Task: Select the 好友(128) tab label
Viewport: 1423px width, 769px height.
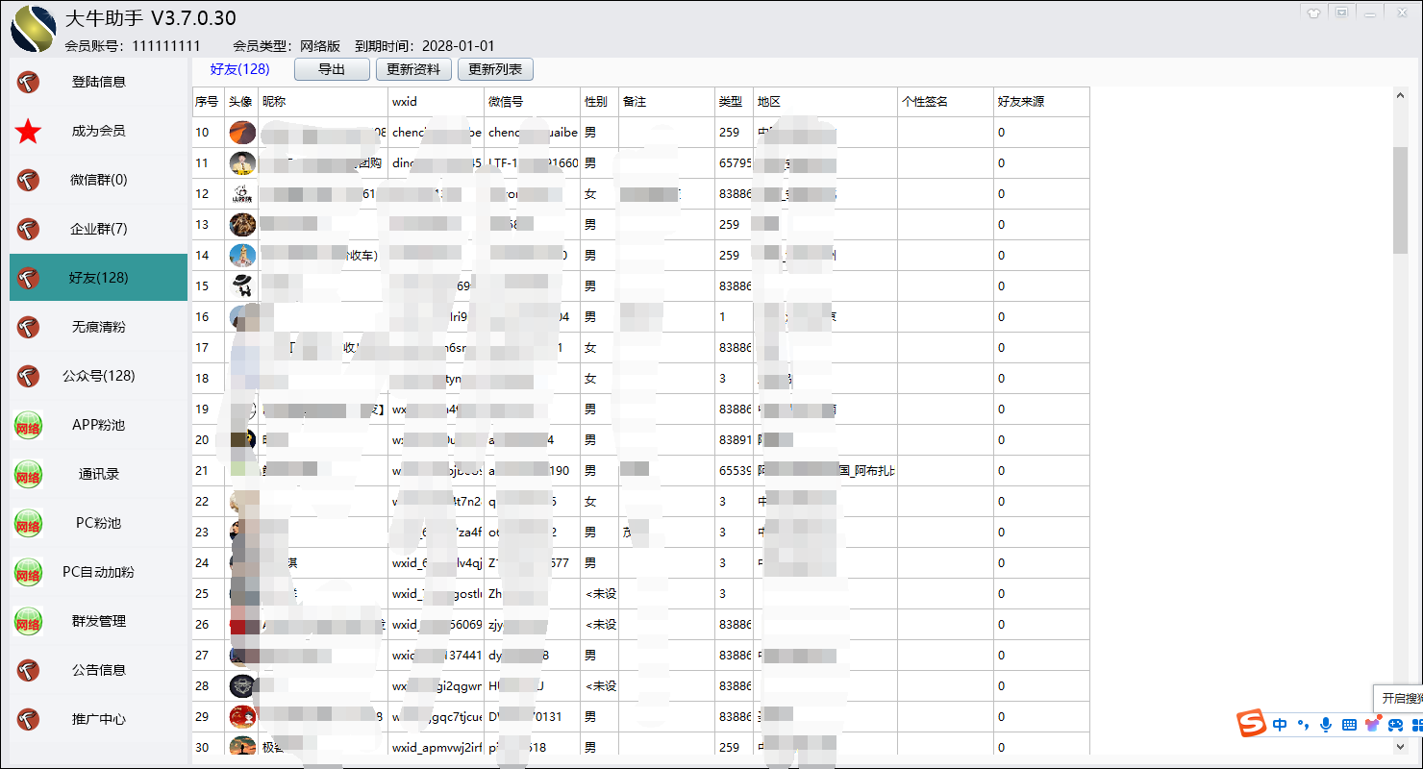Action: (x=237, y=68)
